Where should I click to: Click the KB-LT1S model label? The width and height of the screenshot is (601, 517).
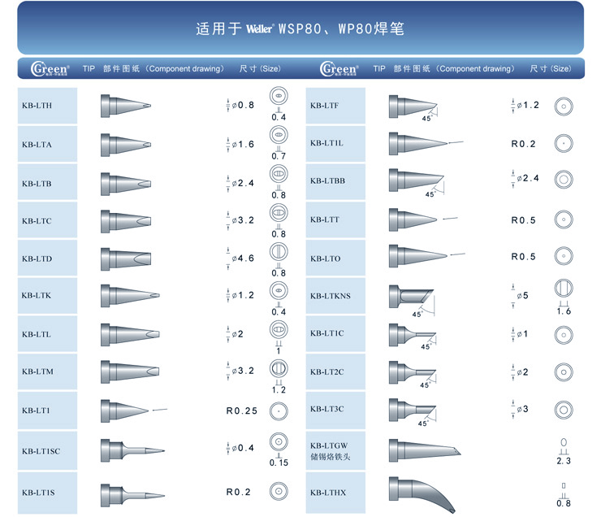tap(38, 492)
